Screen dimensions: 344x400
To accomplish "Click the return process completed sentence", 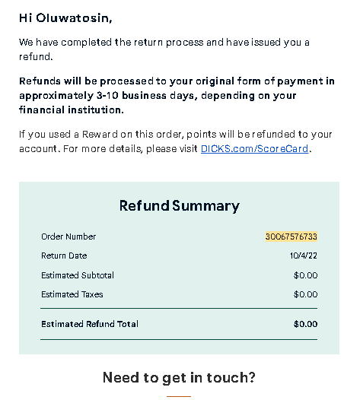I will click(x=164, y=49).
